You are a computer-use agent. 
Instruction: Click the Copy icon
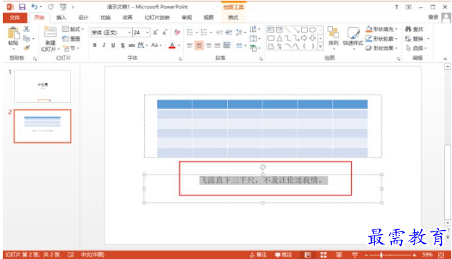[26, 38]
